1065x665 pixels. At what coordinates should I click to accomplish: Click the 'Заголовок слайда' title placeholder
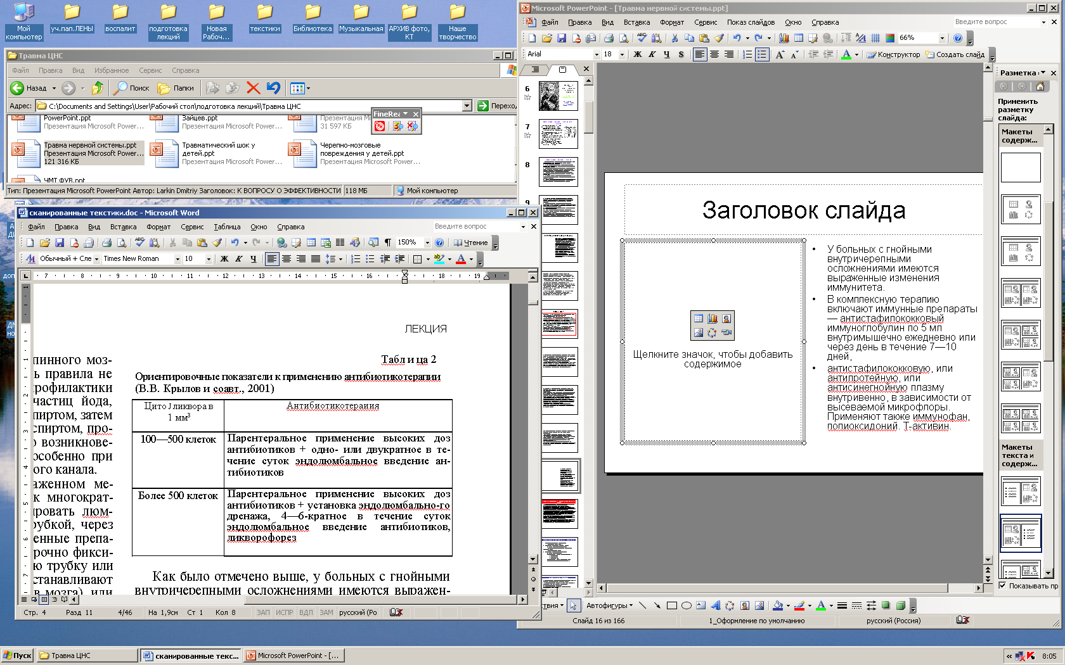[803, 210]
